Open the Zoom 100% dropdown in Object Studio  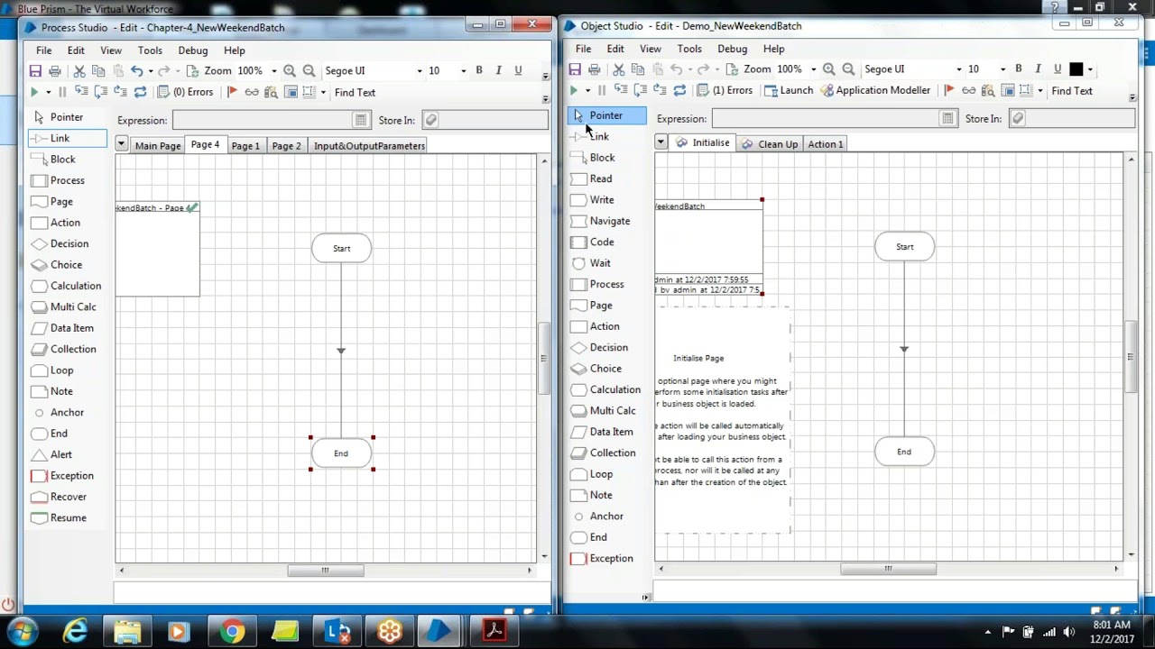pos(813,69)
